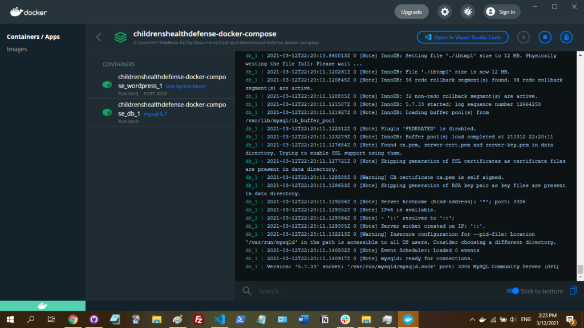The image size is (584, 328).
Task: Go back using the left chevron arrow
Action: pos(99,37)
